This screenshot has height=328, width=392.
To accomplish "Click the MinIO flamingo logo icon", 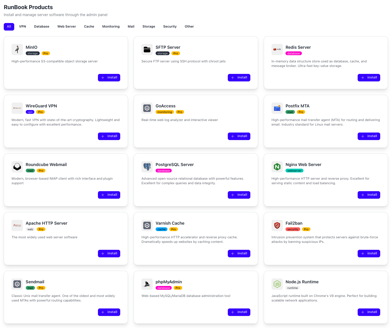I will (17, 50).
